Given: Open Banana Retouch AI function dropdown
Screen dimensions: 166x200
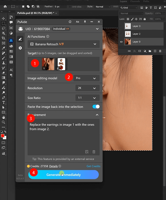Looking at the screenshot, I should [x=63, y=44].
